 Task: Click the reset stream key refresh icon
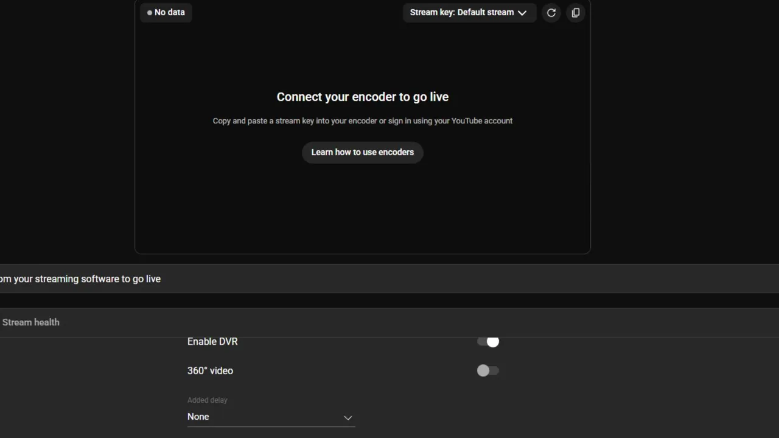[x=551, y=12]
